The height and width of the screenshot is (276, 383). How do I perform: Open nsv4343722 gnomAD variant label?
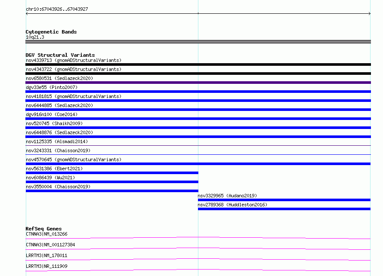74,69
